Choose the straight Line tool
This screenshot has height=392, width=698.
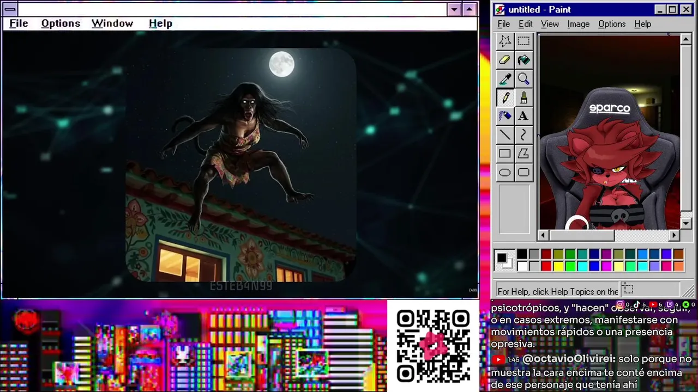click(505, 135)
